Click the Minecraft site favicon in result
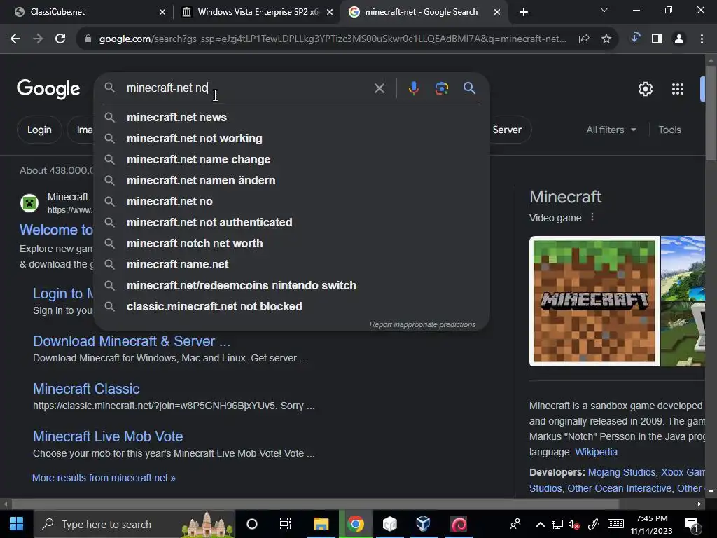Screen dimensions: 717x538 point(29,202)
